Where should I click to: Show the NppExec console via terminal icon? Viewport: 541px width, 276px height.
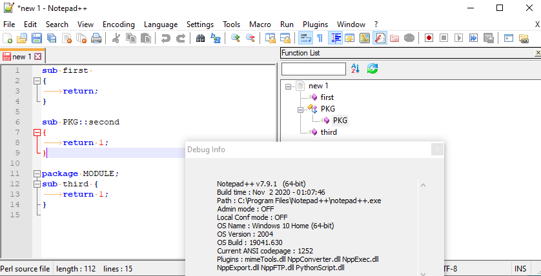[509, 38]
